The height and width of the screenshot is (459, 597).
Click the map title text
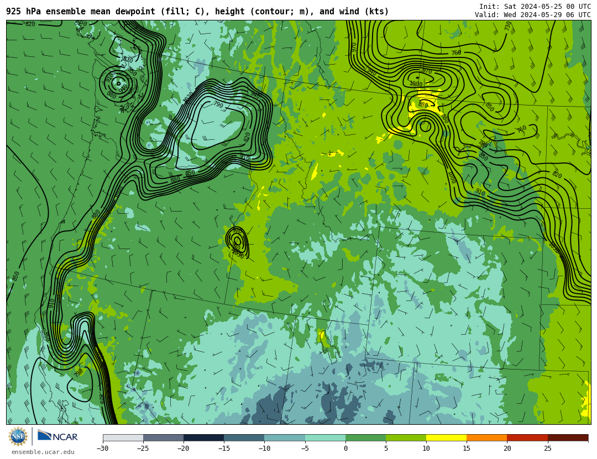click(197, 12)
